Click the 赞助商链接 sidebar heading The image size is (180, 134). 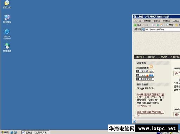coord(142,84)
